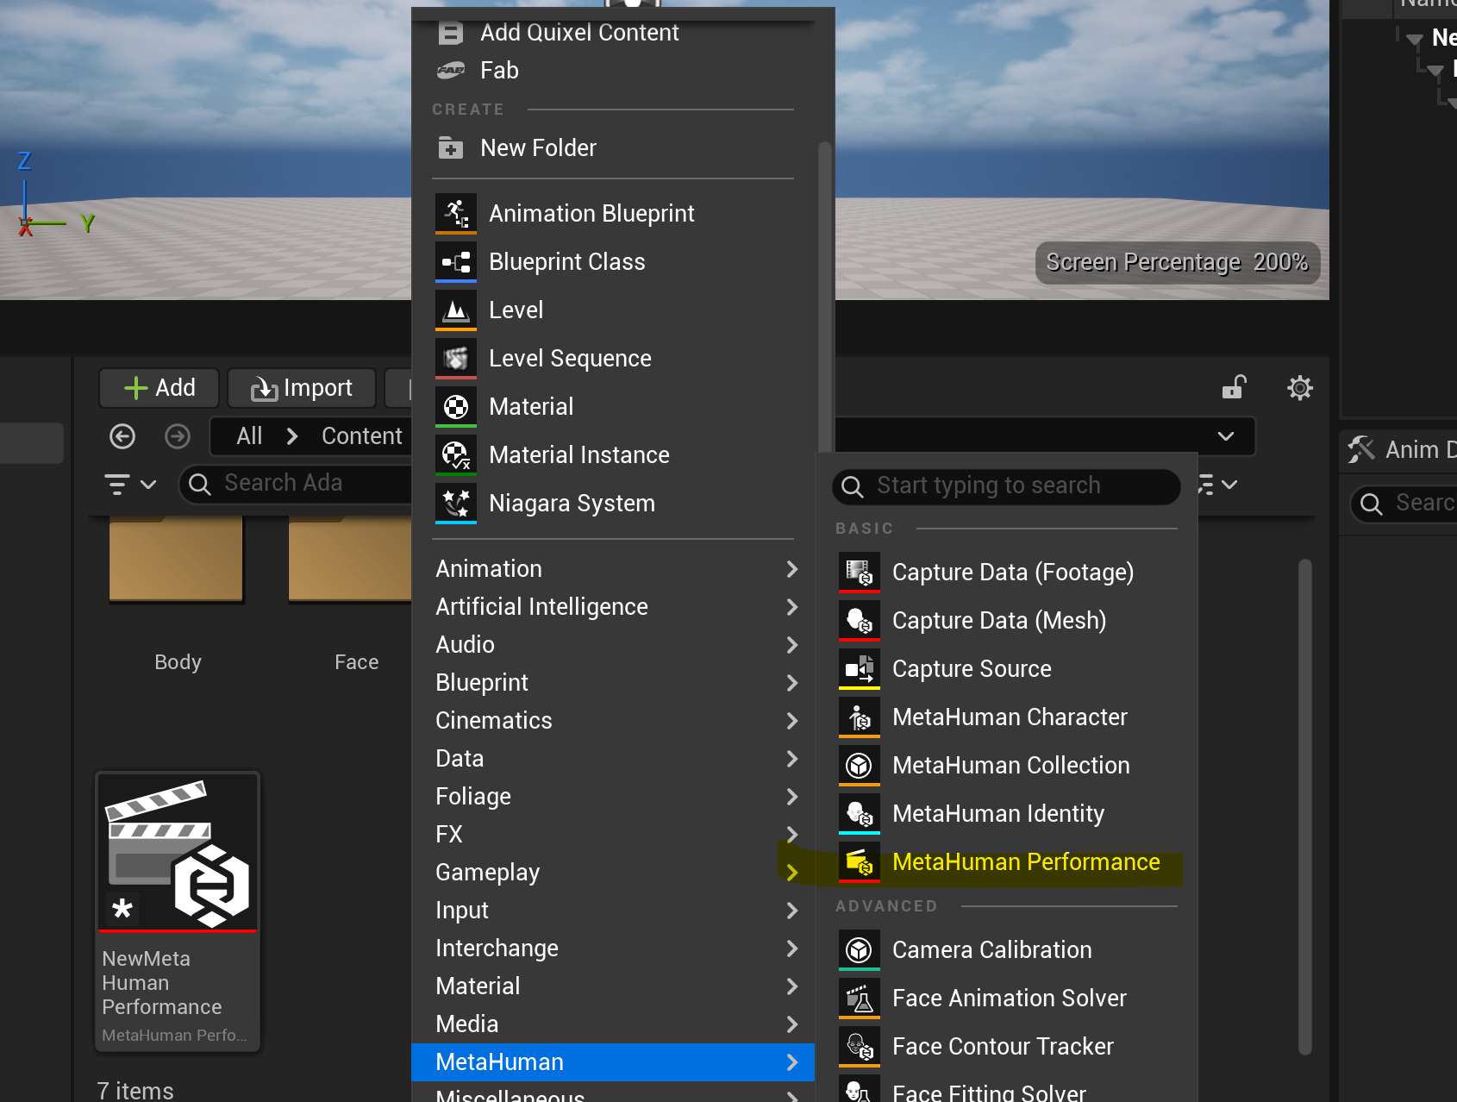Click the Niagara System icon
The width and height of the screenshot is (1457, 1102).
tap(456, 503)
